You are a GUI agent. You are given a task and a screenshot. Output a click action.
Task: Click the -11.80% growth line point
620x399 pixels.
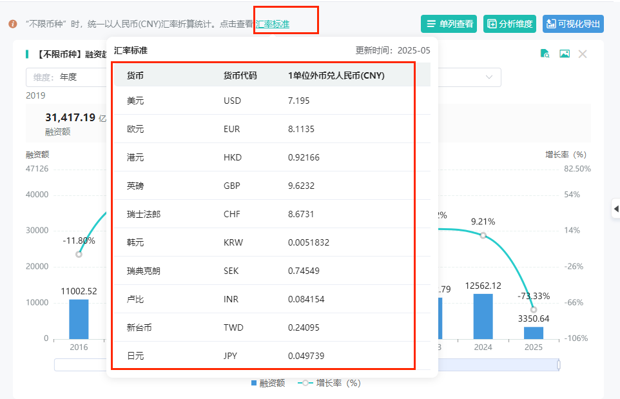click(79, 254)
